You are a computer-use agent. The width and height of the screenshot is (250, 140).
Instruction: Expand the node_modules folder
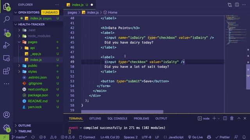(19, 36)
